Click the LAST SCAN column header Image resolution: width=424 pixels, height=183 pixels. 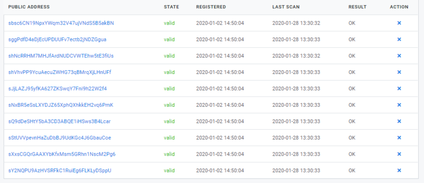(x=286, y=7)
